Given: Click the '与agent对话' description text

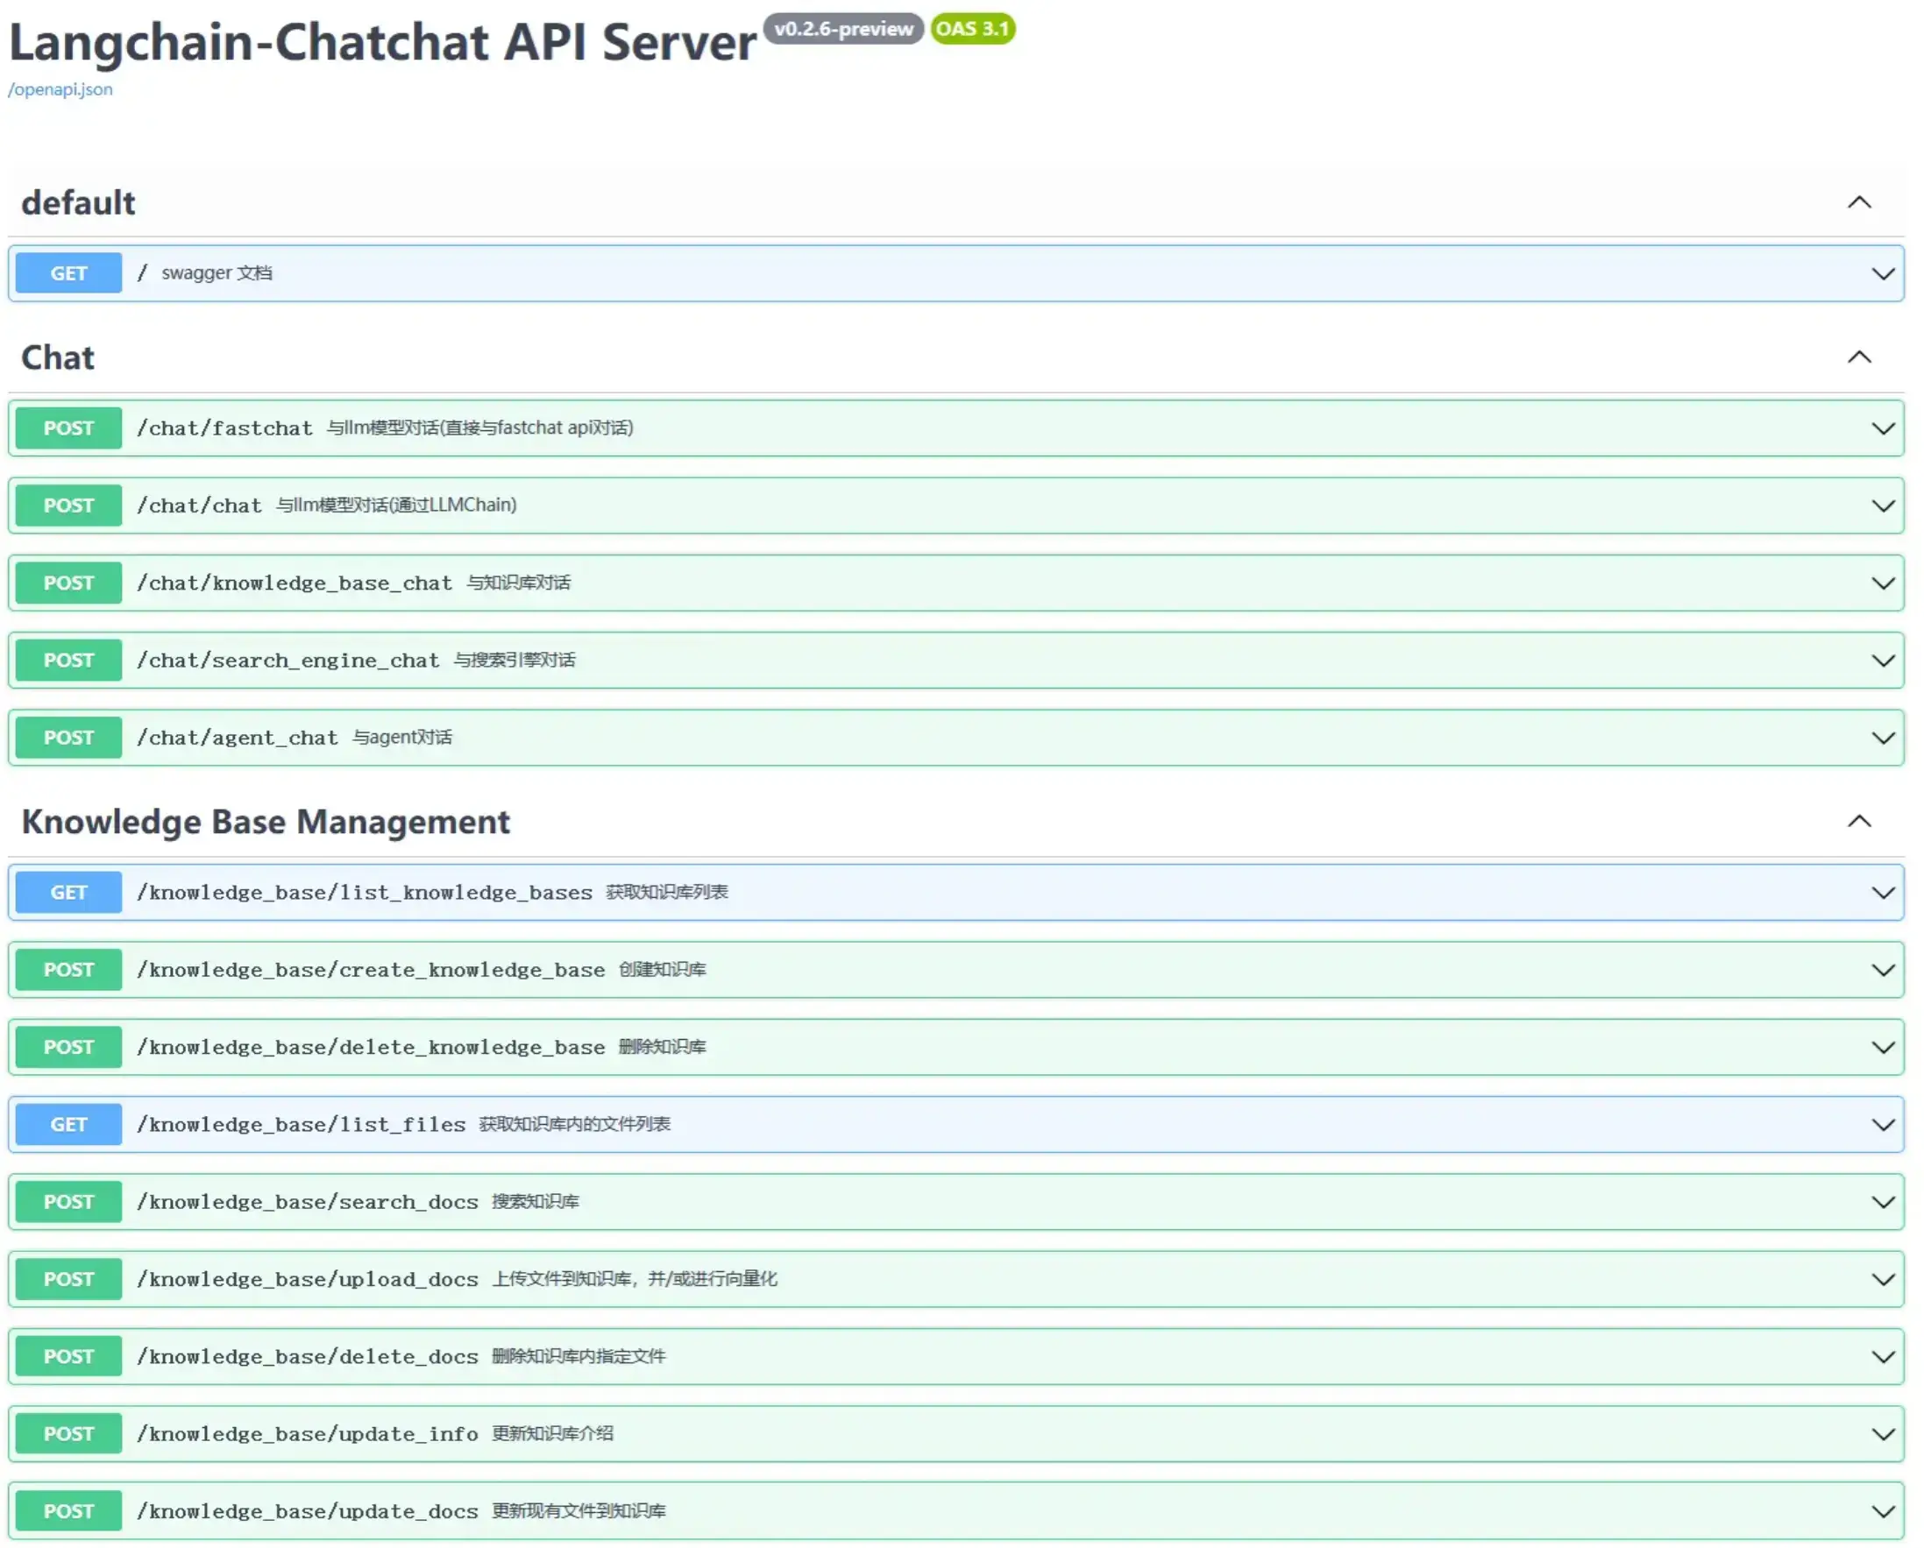Looking at the screenshot, I should [402, 738].
